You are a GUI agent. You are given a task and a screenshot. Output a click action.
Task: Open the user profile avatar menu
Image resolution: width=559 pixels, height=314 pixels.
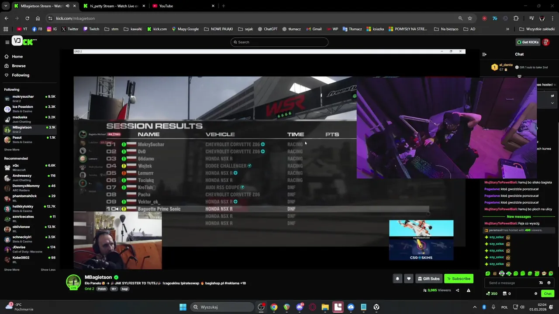point(546,42)
